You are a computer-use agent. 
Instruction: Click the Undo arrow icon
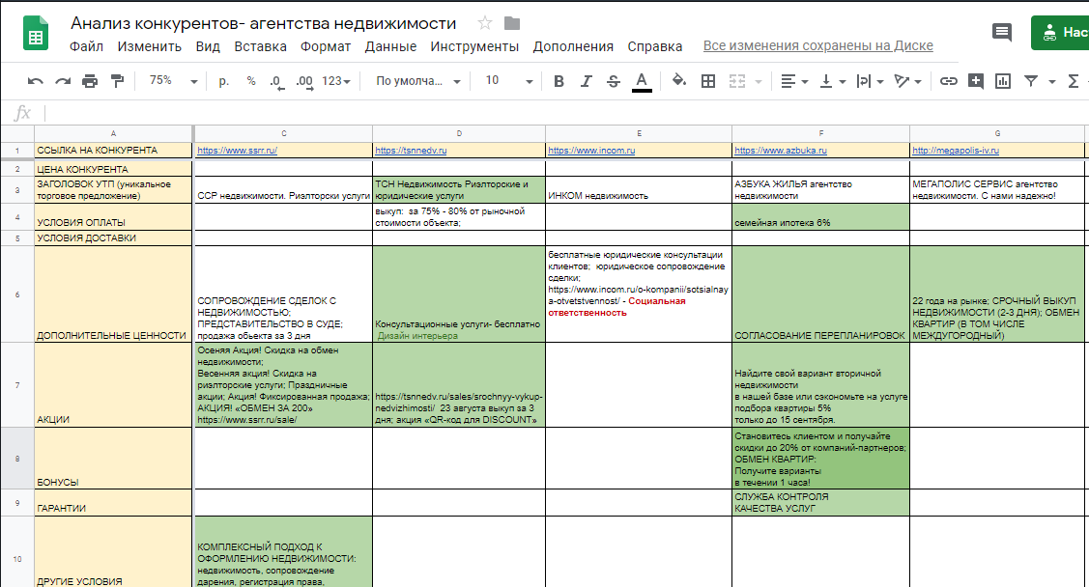35,81
